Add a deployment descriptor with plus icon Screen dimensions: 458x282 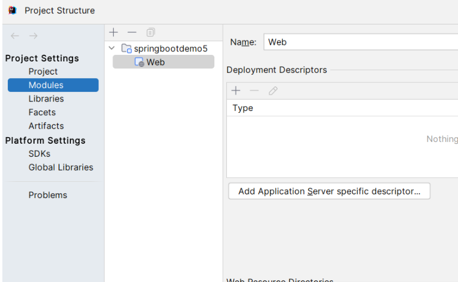[x=236, y=91]
